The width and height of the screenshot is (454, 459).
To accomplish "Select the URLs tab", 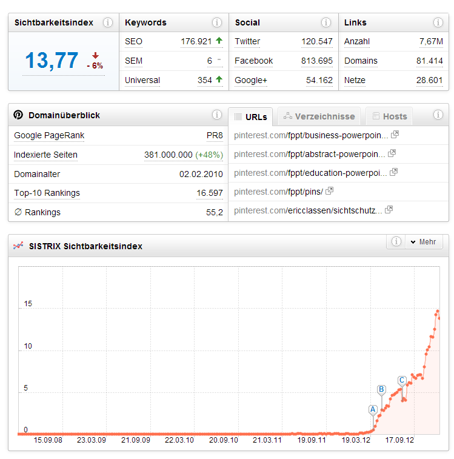I will pyautogui.click(x=250, y=116).
